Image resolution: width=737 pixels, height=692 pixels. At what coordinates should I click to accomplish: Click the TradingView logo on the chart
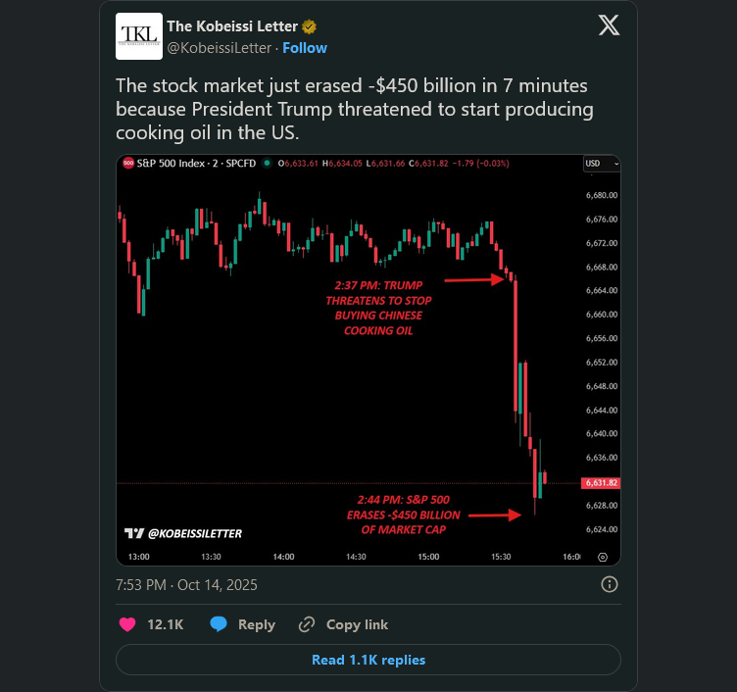[134, 533]
